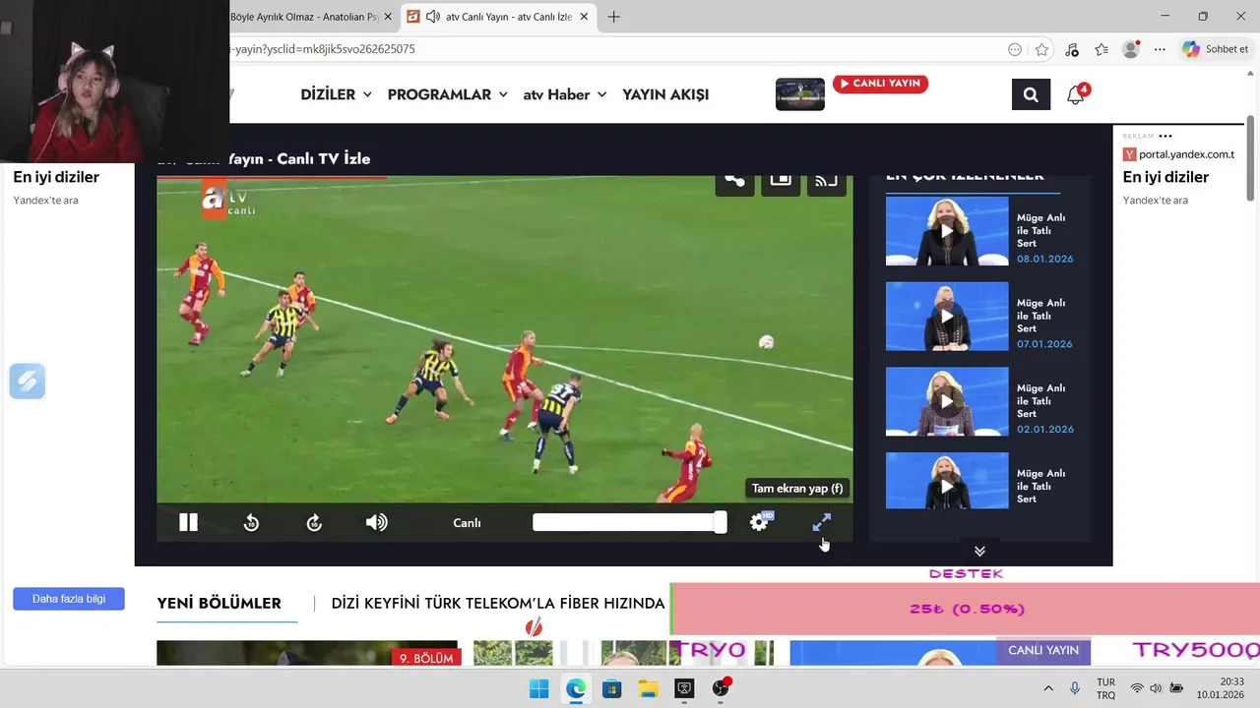Show hidden system tray icons

tap(1048, 688)
